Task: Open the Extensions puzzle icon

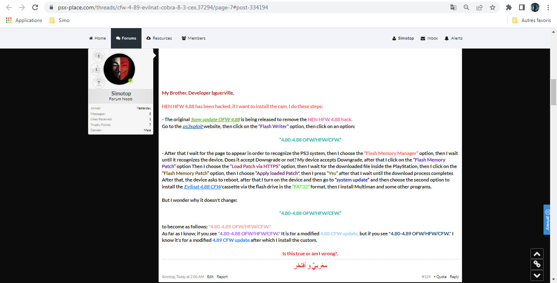Action: coord(508,7)
